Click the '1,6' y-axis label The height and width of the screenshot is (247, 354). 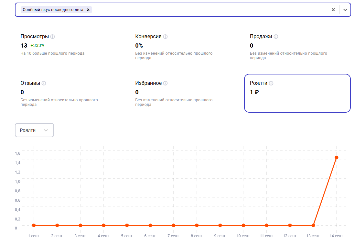click(17, 153)
